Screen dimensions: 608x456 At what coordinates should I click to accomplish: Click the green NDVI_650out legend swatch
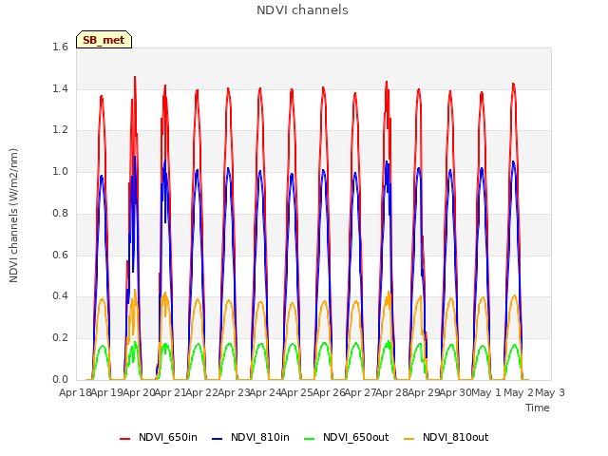(x=309, y=439)
